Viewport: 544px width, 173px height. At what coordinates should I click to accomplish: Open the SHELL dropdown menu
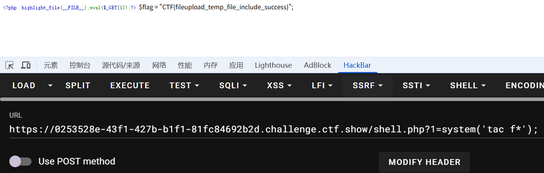[468, 86]
